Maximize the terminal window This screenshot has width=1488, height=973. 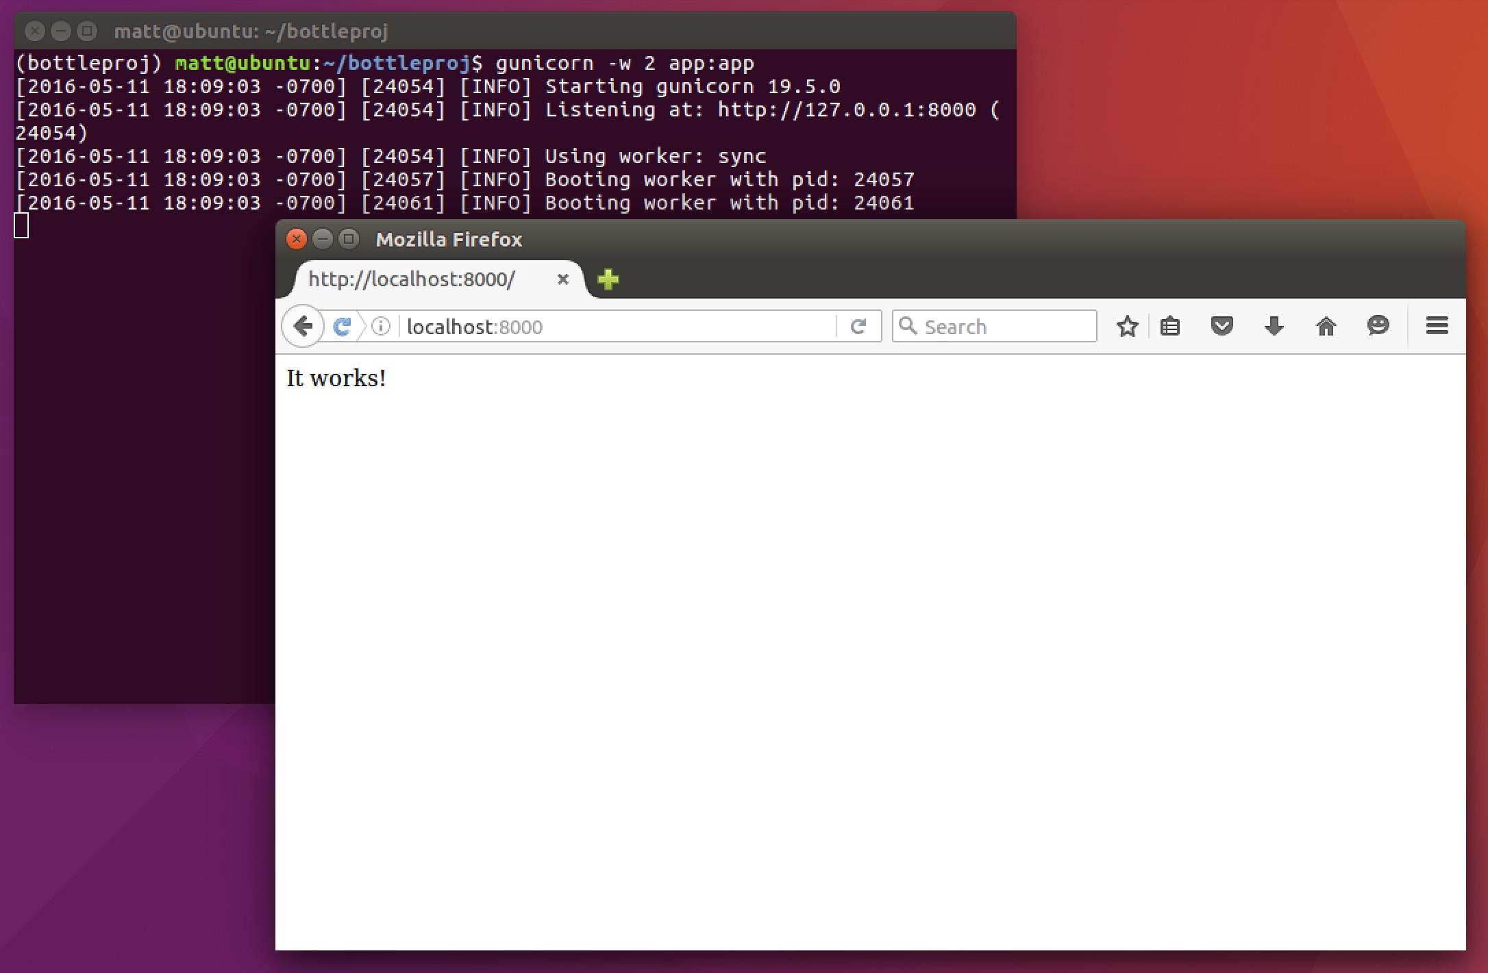click(87, 31)
